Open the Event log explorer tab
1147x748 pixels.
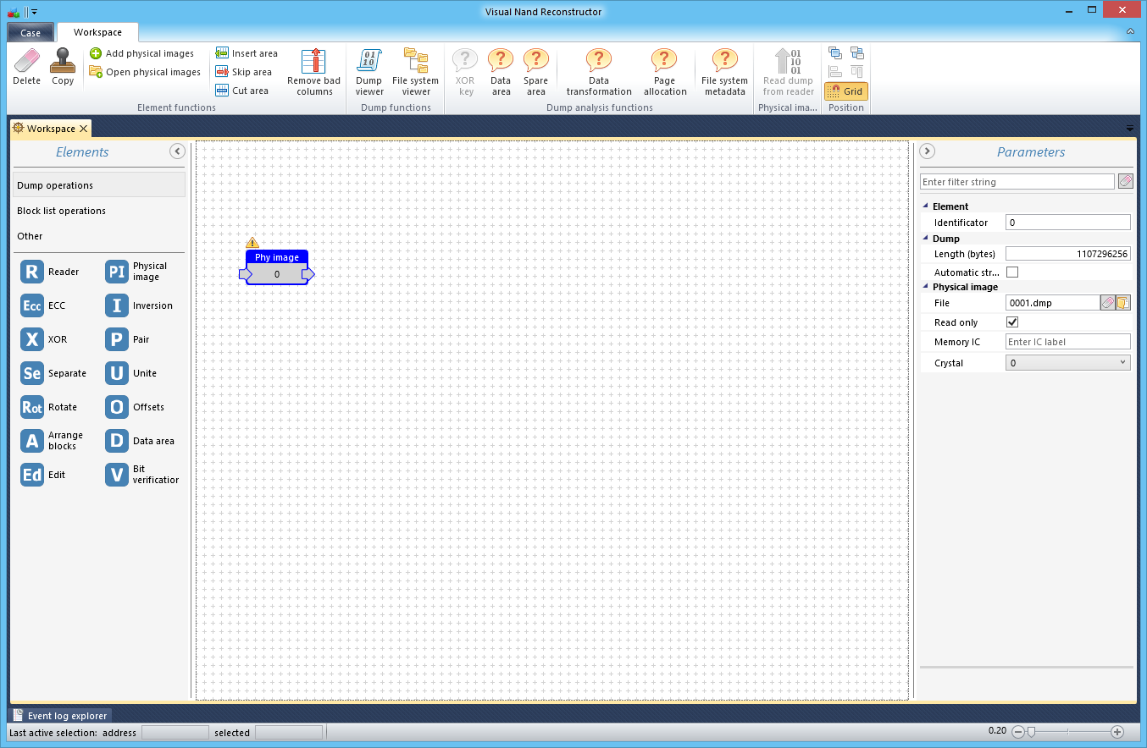pyautogui.click(x=59, y=716)
